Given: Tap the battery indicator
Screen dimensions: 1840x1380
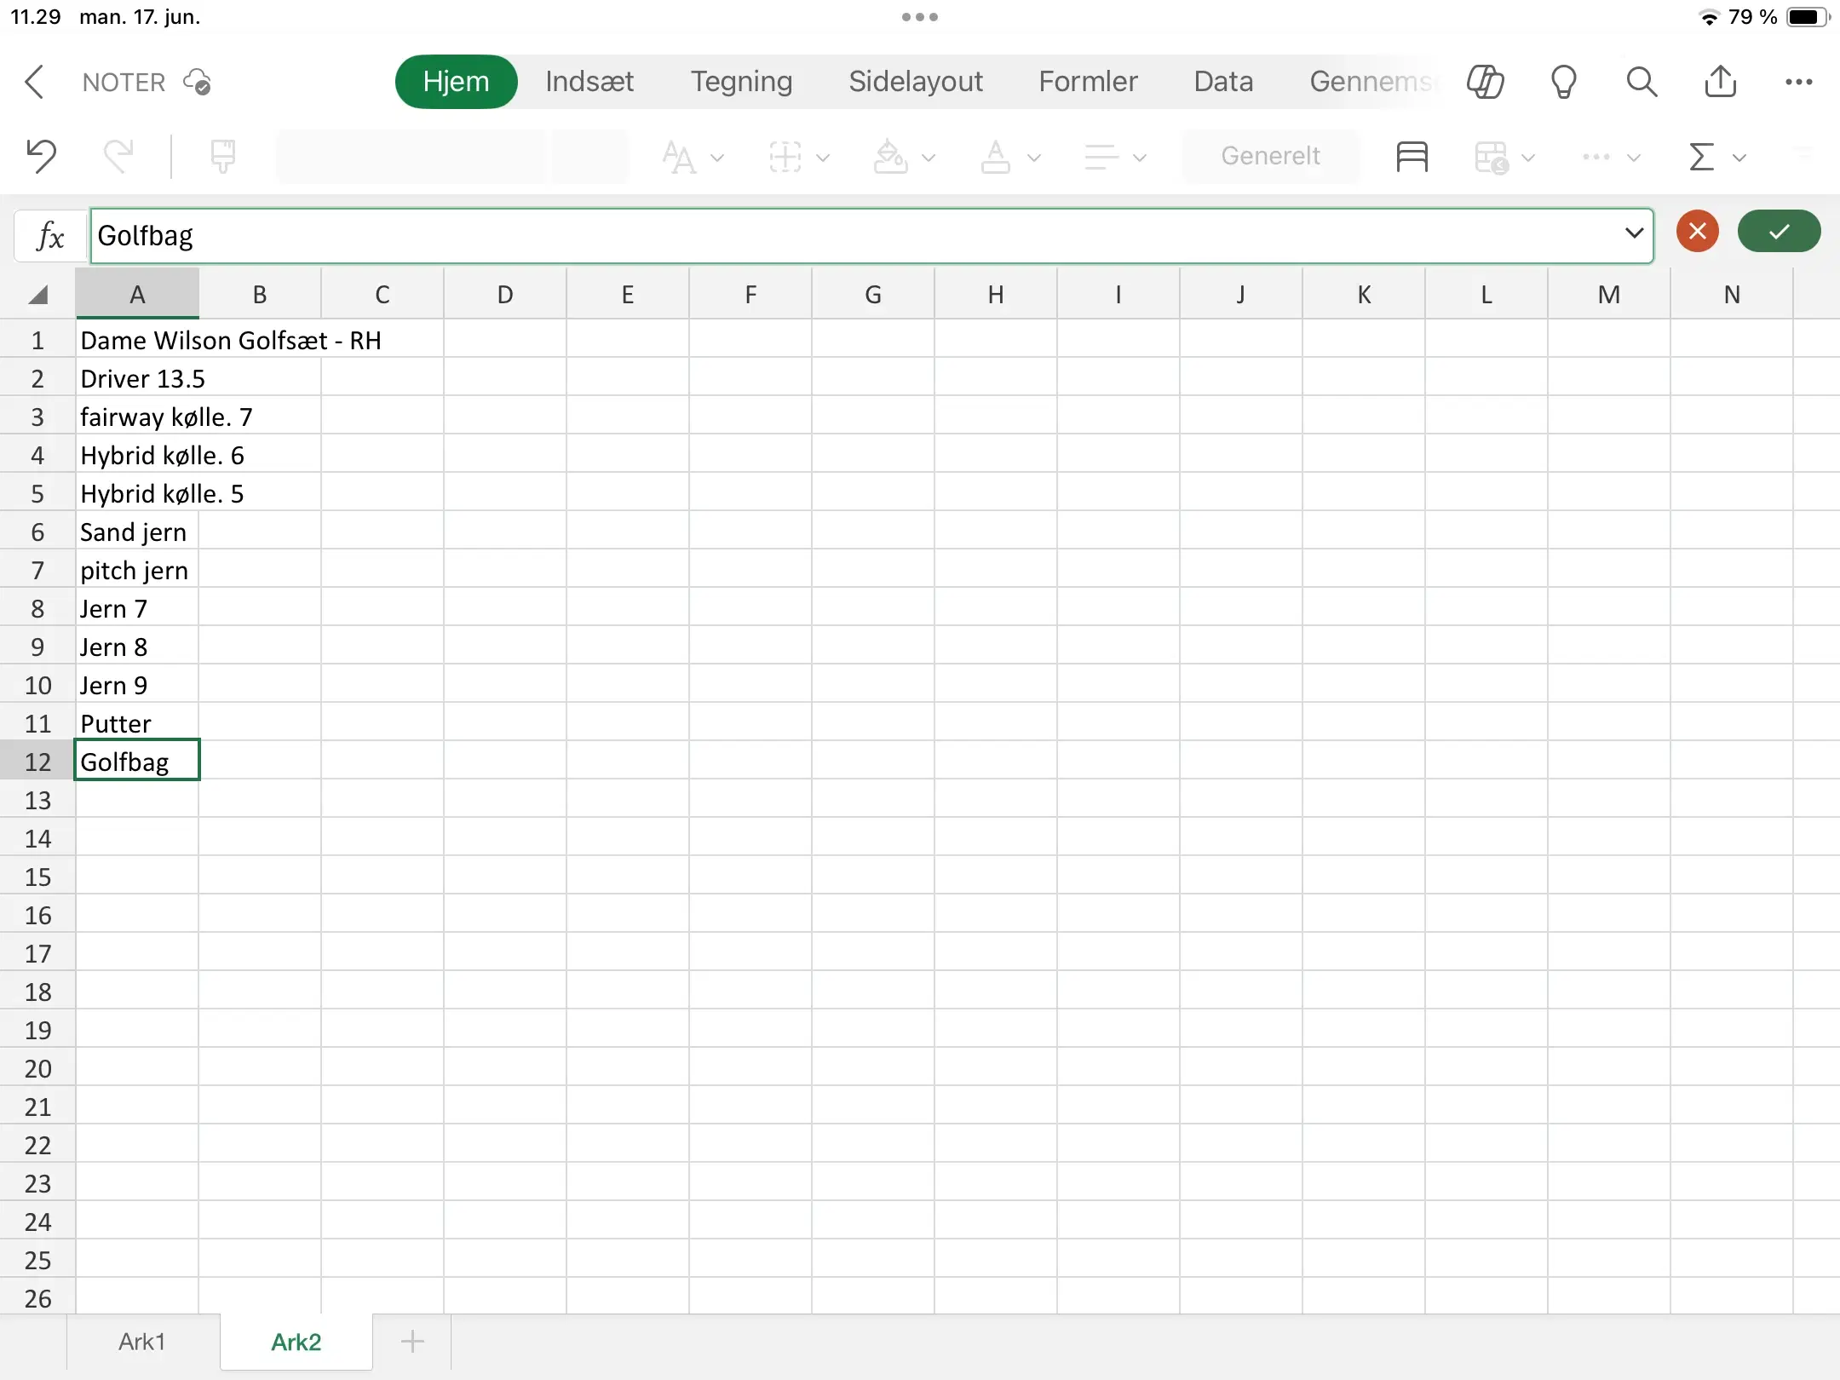Looking at the screenshot, I should pyautogui.click(x=1808, y=17).
